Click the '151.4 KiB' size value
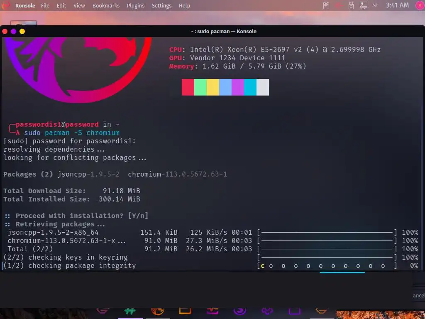This screenshot has height=319, width=425. click(x=159, y=233)
